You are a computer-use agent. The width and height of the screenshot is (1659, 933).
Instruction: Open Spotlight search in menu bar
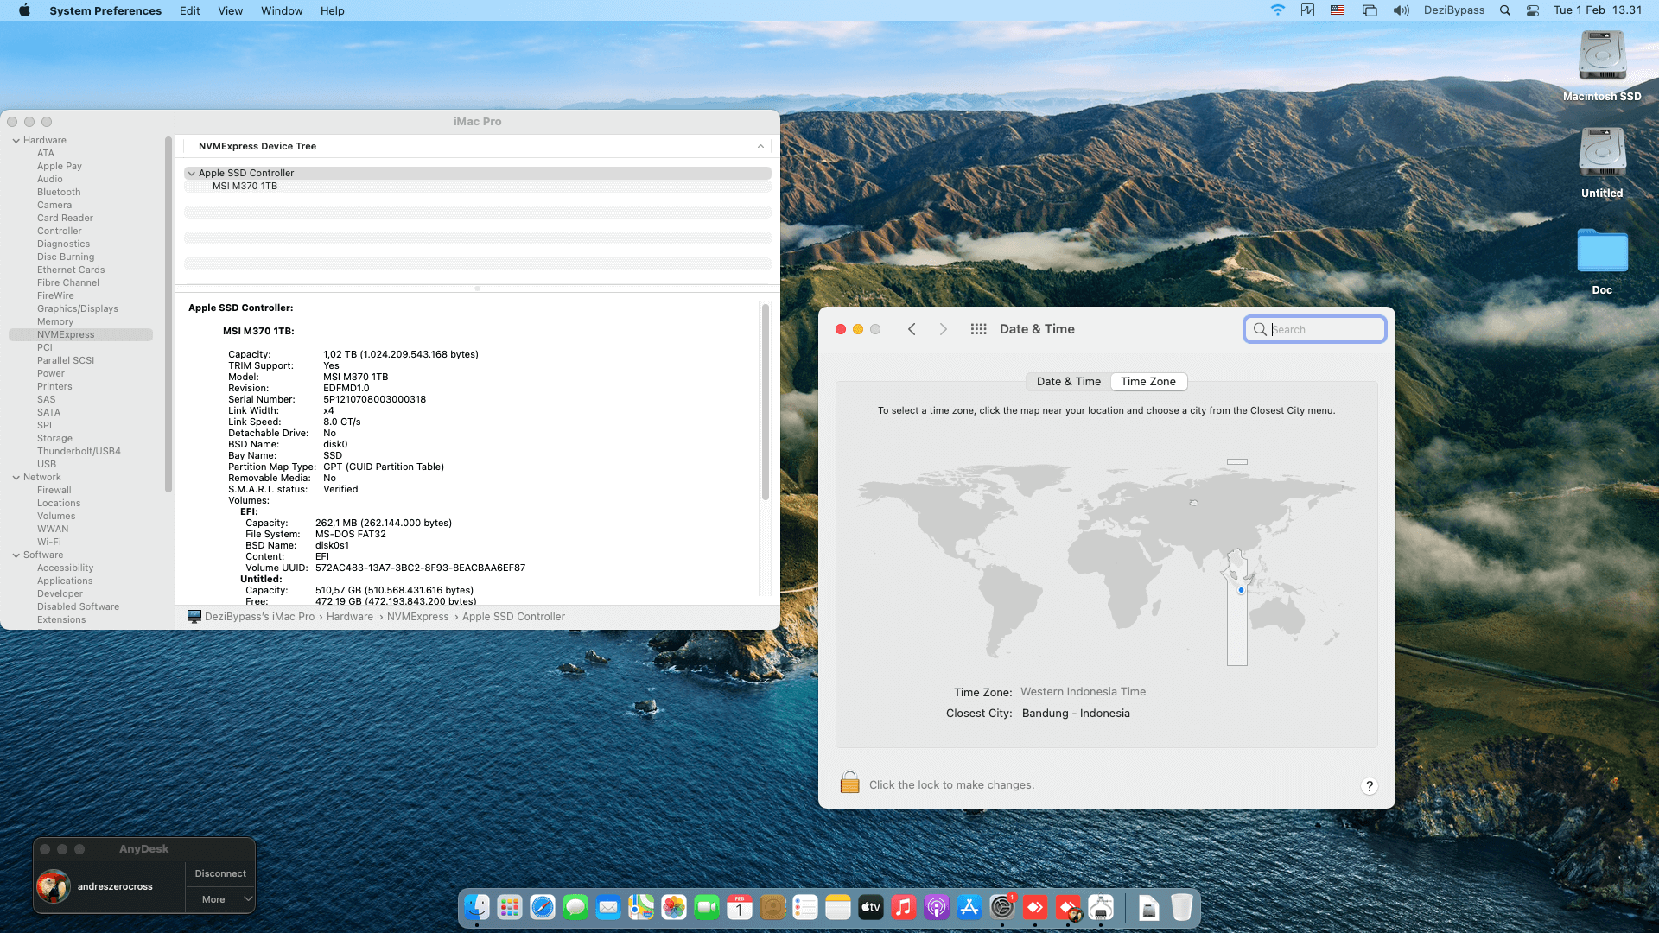pos(1505,10)
